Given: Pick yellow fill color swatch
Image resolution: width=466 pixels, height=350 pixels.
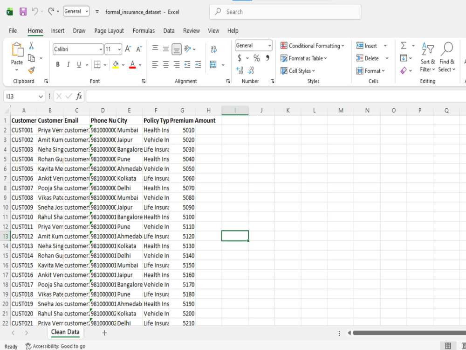Looking at the screenshot, I should pos(116,64).
